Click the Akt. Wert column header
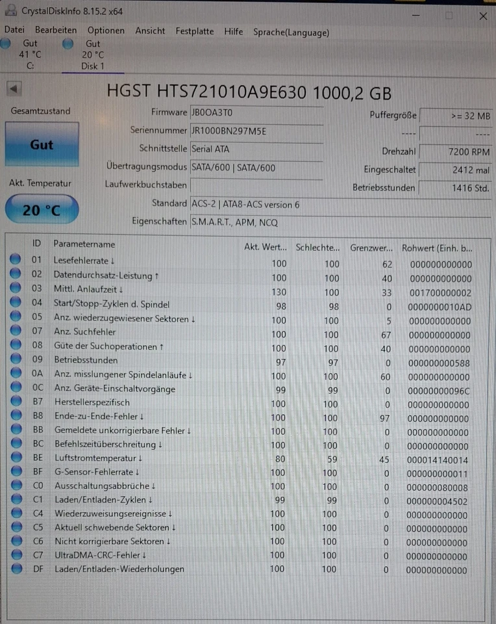The image size is (496, 624). [266, 247]
